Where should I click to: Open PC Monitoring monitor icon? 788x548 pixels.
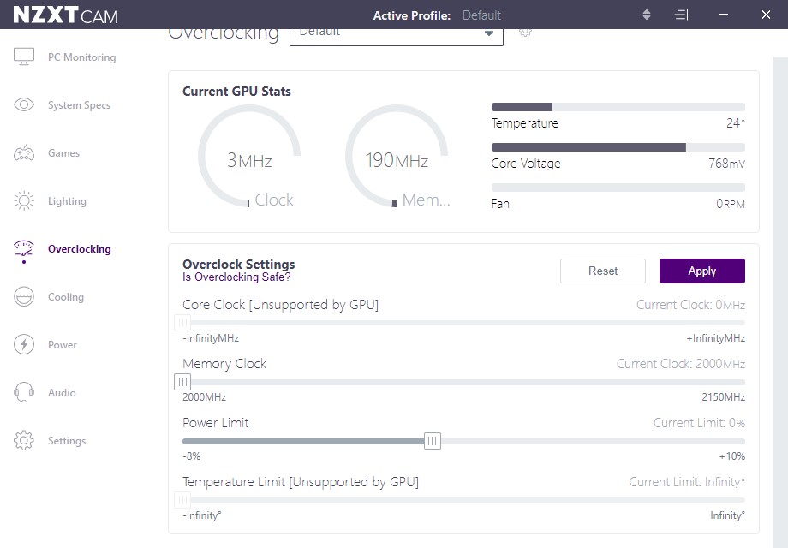[24, 57]
